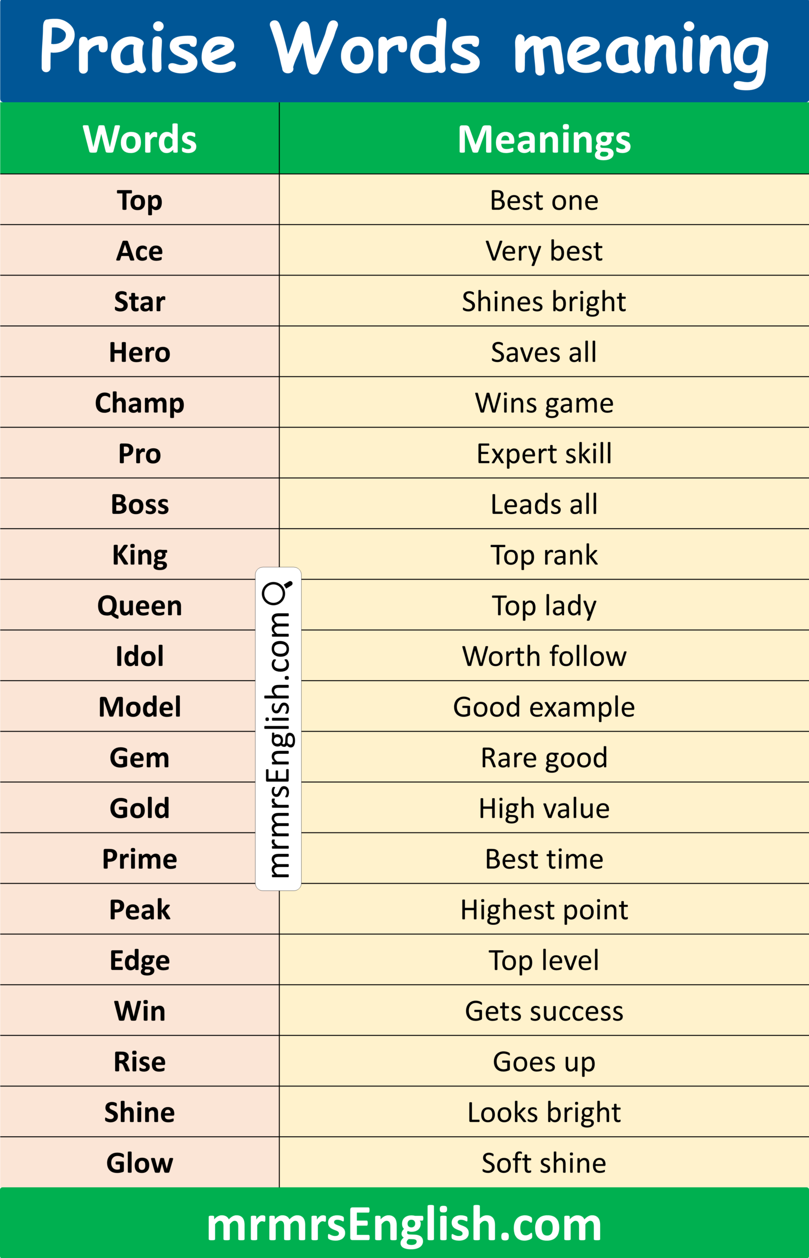Click the mrmrsEnglish.com footer link

[x=404, y=1225]
